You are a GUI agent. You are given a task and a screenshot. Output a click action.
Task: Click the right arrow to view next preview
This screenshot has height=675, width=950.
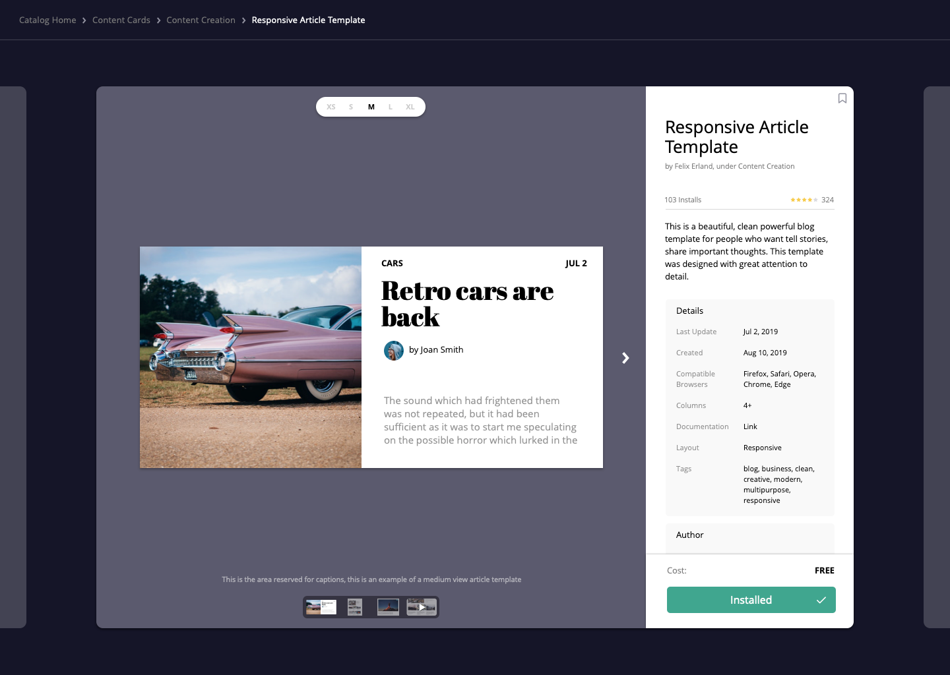pos(625,358)
